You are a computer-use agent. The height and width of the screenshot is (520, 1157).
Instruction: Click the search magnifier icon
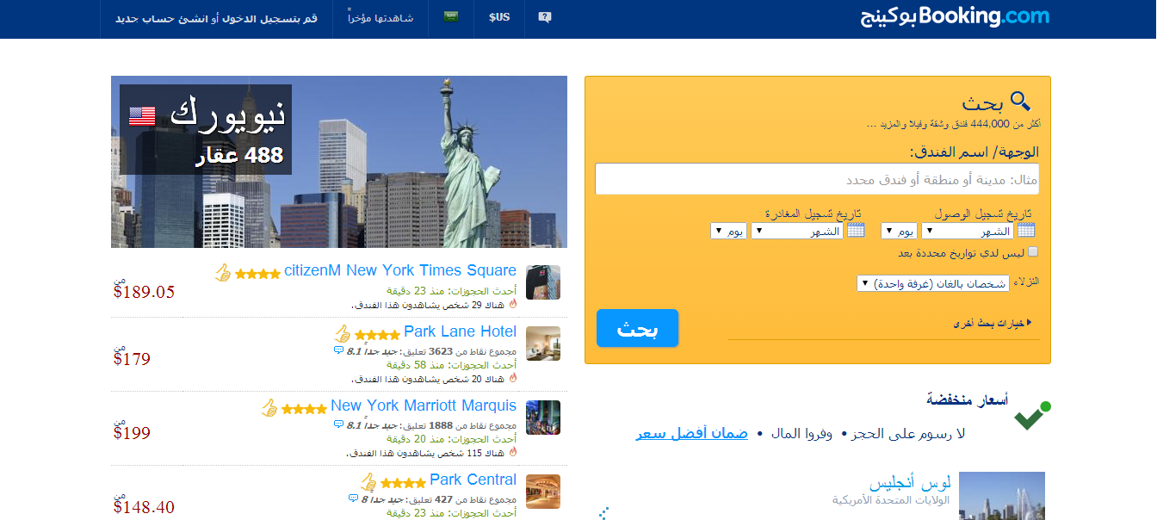(1020, 102)
